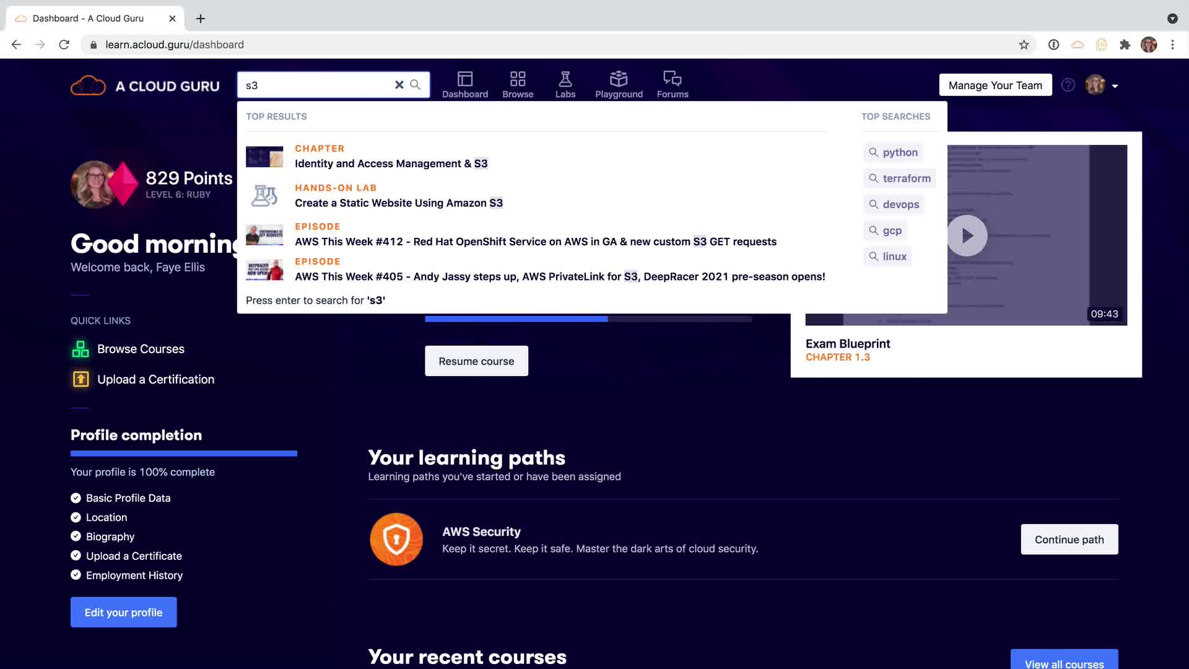Click the search magnifier icon
Screen dimensions: 1189x669
(416, 85)
